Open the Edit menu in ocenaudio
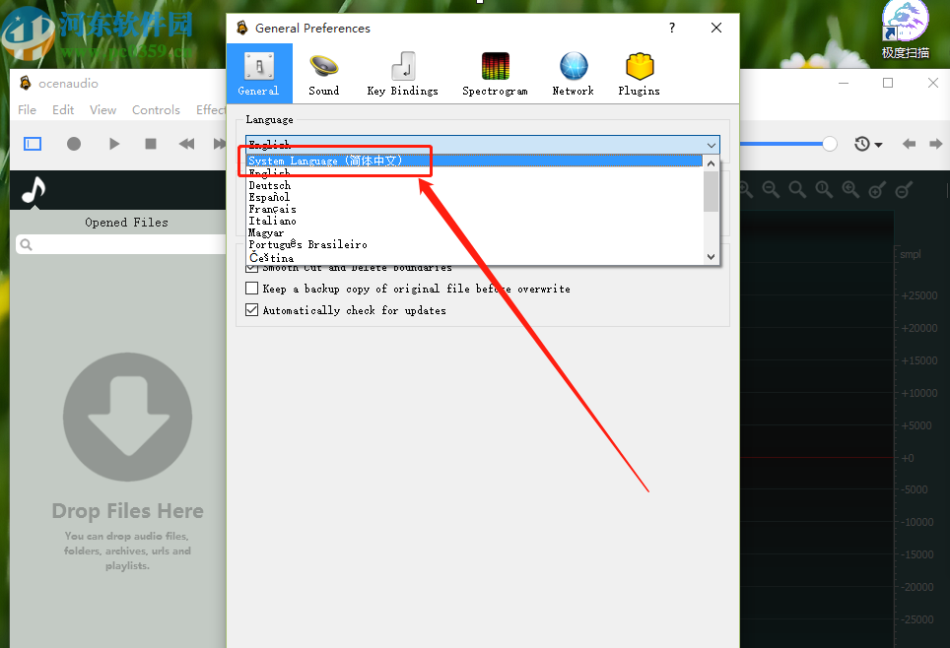This screenshot has height=648, width=950. point(63,109)
